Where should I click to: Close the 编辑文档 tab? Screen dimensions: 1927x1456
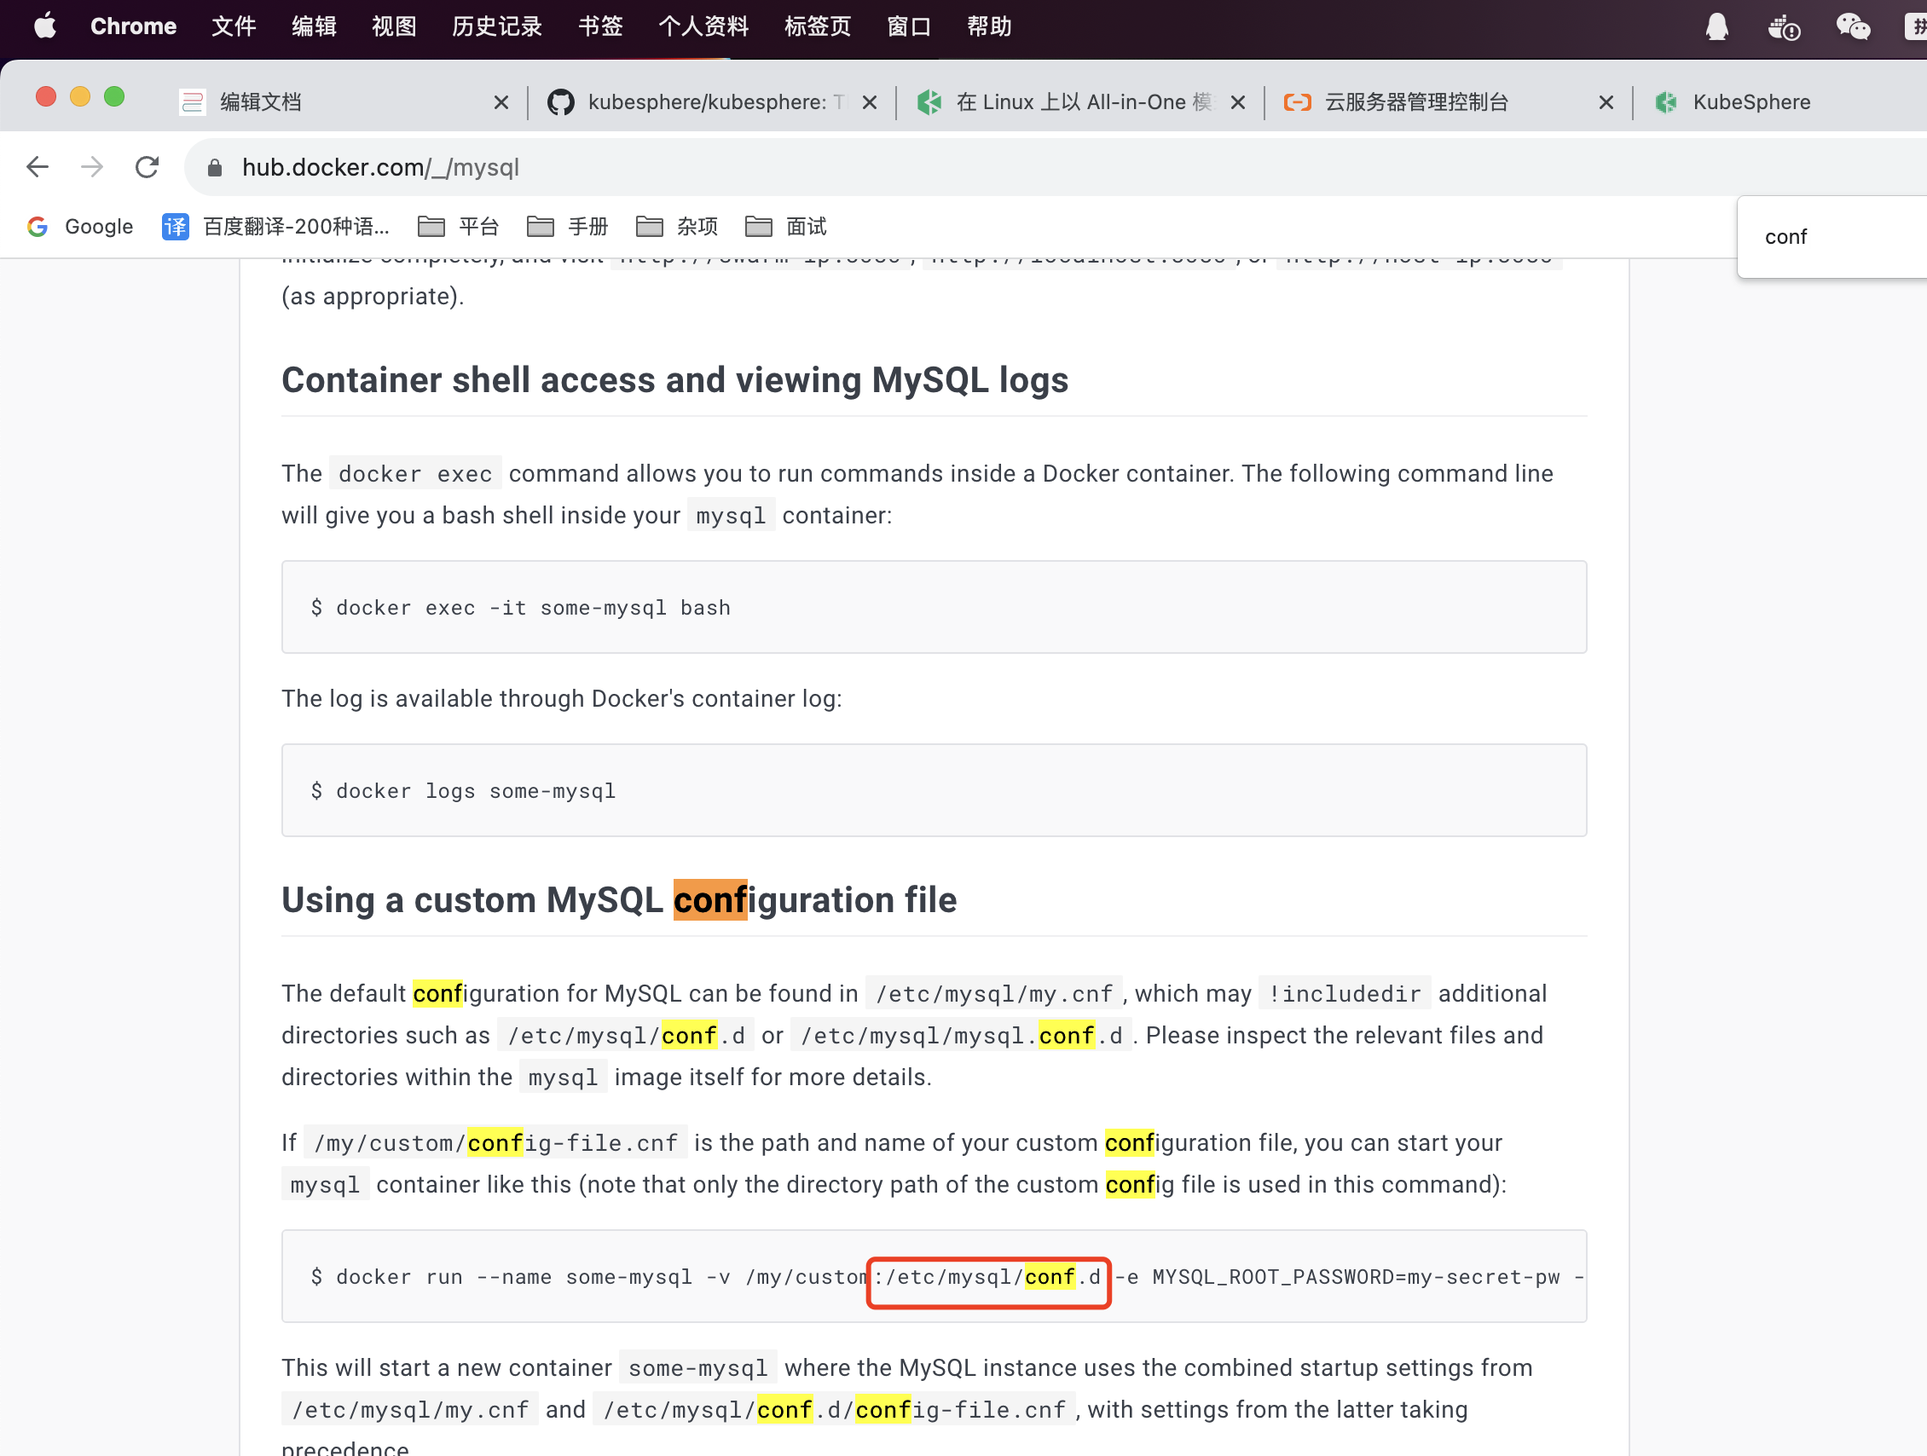tap(501, 103)
